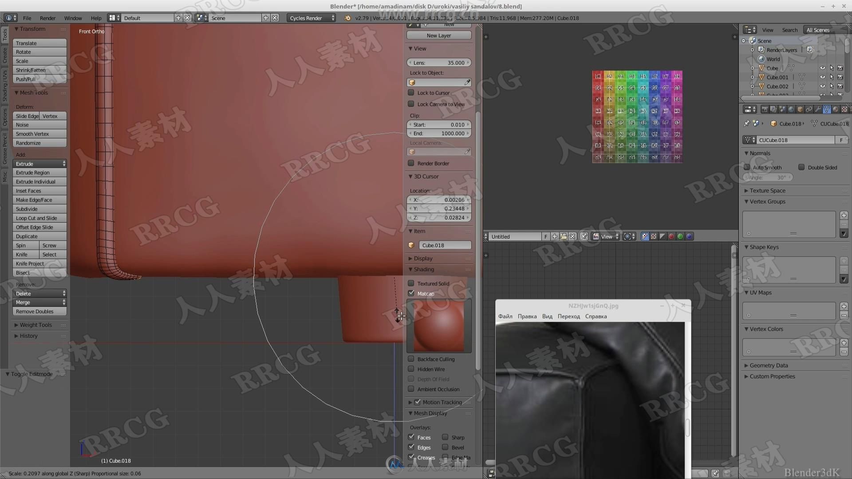The width and height of the screenshot is (852, 479).
Task: Open the outliner Search menu
Action: click(x=789, y=30)
